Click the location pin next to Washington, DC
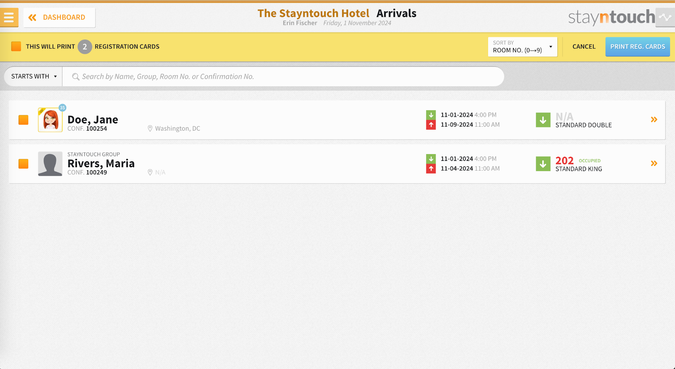Viewport: 675px width, 369px height. pos(150,128)
